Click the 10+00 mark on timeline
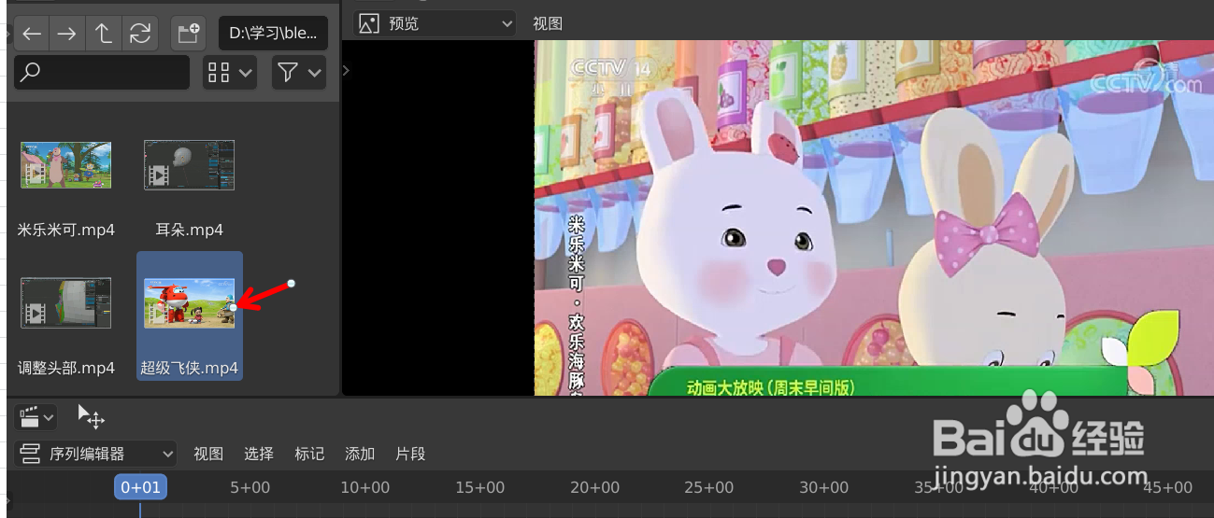The image size is (1214, 518). click(x=364, y=487)
